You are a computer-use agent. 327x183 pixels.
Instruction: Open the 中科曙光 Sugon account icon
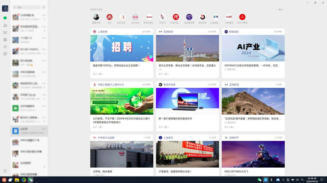(x=229, y=17)
